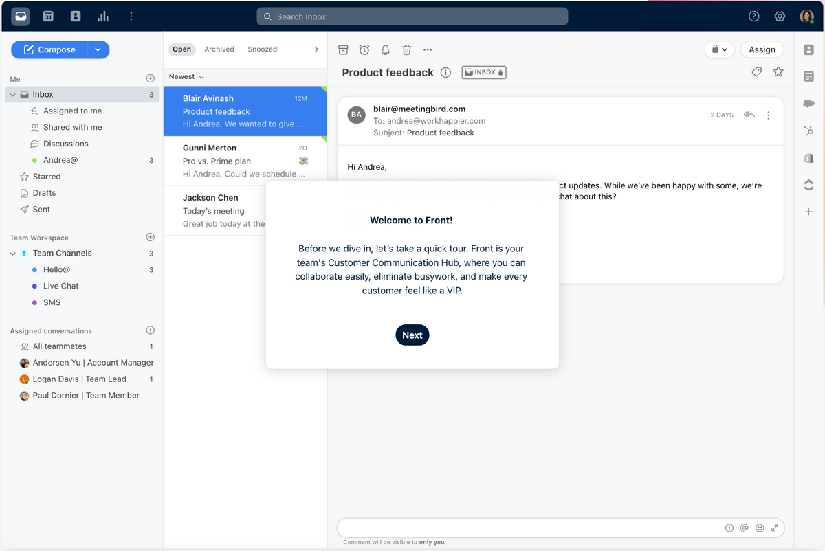Add plus icon next to Team Workspace

click(151, 237)
